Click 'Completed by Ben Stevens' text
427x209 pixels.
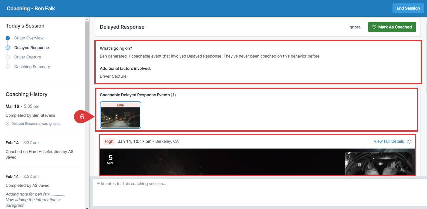point(30,115)
